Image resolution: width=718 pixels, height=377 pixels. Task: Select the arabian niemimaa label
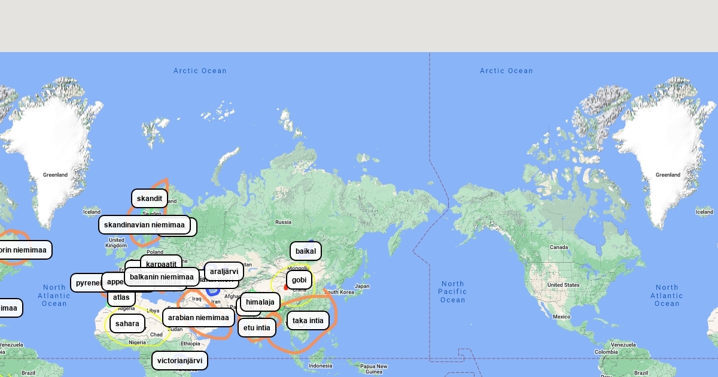tap(198, 318)
